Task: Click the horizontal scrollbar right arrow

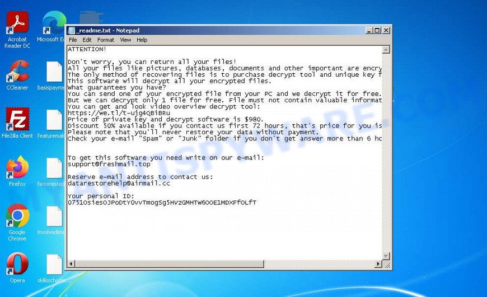Action: pyautogui.click(x=378, y=264)
